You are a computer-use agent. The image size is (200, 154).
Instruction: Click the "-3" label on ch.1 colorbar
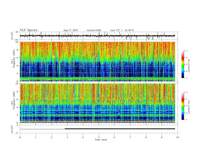[186, 51]
